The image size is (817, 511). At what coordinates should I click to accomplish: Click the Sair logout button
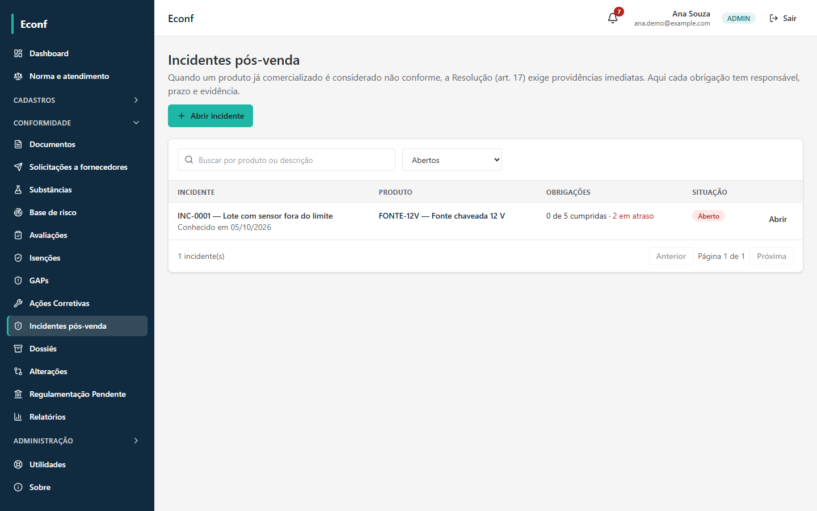point(783,18)
